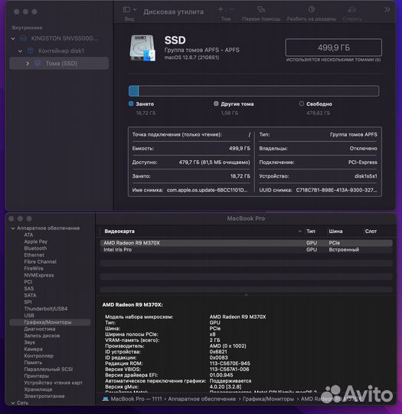Choose the Erase toolbar icon
The height and width of the screenshot is (414, 402).
click(352, 10)
